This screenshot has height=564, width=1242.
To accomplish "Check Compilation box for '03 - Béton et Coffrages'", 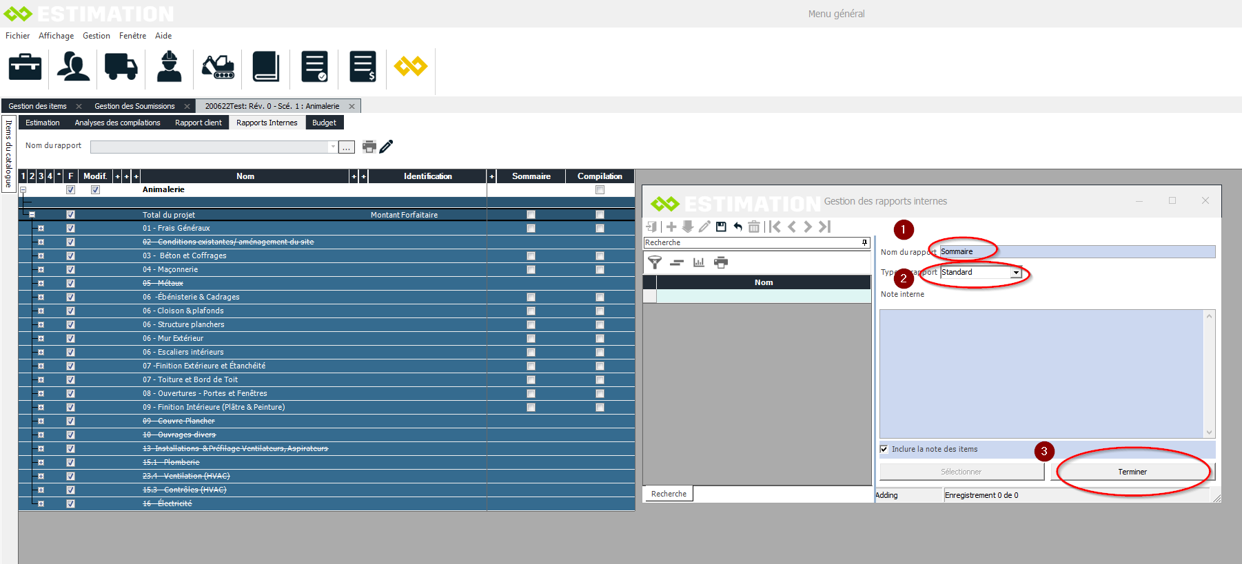I will coord(600,255).
